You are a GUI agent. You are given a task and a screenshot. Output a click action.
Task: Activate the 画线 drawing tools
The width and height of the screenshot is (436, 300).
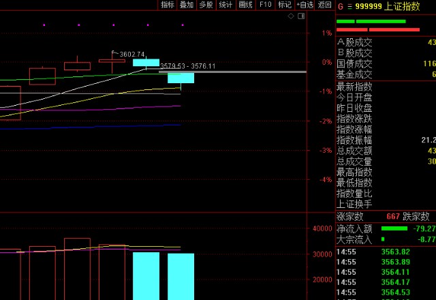click(245, 5)
